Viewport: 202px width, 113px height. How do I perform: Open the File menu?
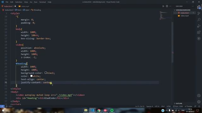7,2
